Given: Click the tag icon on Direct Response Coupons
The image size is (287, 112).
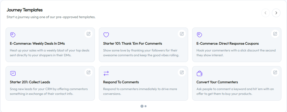Looking at the screenshot, I should [199, 35].
